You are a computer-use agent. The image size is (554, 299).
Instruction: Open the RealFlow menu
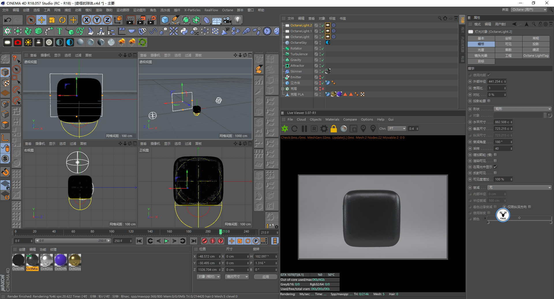[x=211, y=10]
